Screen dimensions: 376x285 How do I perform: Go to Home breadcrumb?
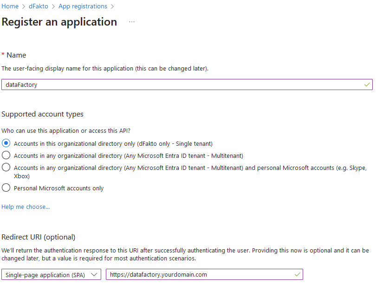pos(10,6)
